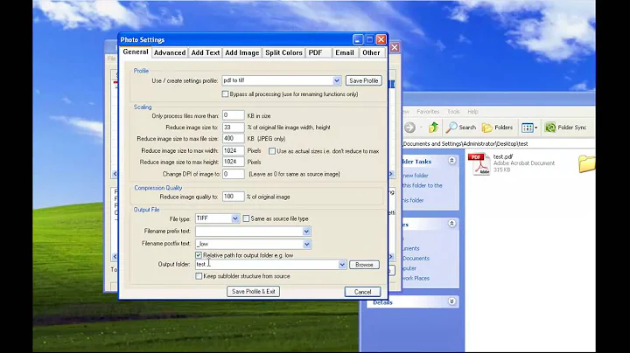Viewport: 630px width, 353px height.
Task: Click Browse for output folder
Action: coord(364,265)
